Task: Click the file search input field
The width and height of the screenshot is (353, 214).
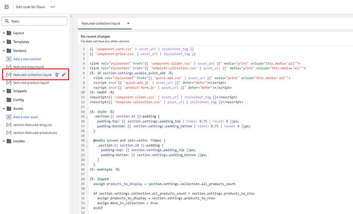Action: click(38, 21)
